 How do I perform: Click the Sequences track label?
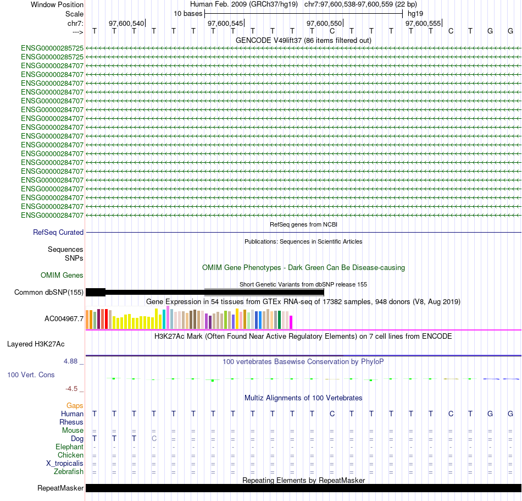[x=65, y=249]
